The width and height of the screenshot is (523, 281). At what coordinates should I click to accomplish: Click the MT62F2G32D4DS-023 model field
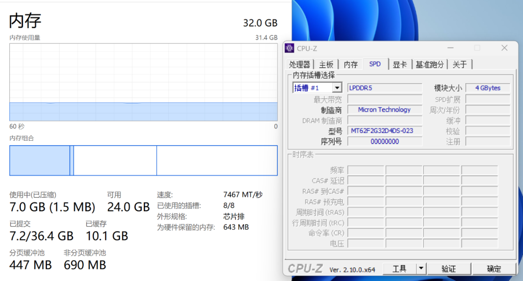[385, 131]
